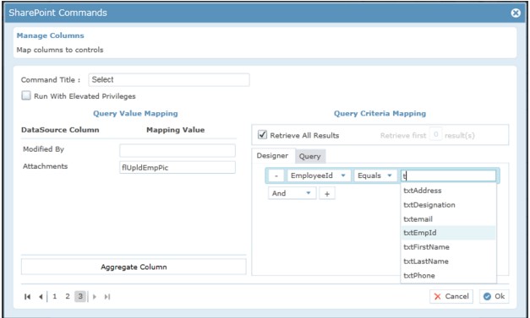Click the Retrieve first count field
Image resolution: width=530 pixels, height=318 pixels.
[435, 135]
